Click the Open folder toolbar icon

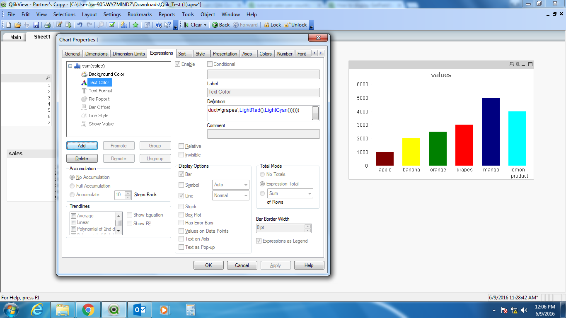[x=17, y=25]
